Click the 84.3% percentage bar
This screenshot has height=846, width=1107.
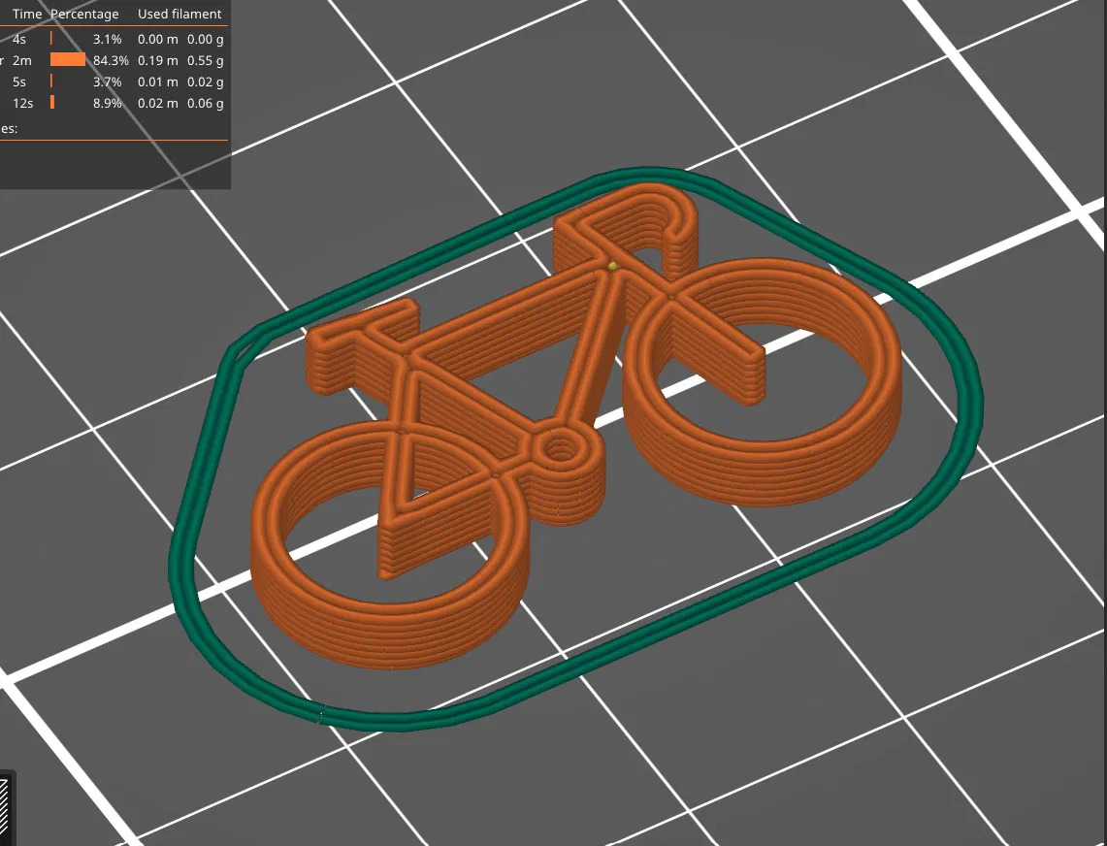[x=68, y=60]
